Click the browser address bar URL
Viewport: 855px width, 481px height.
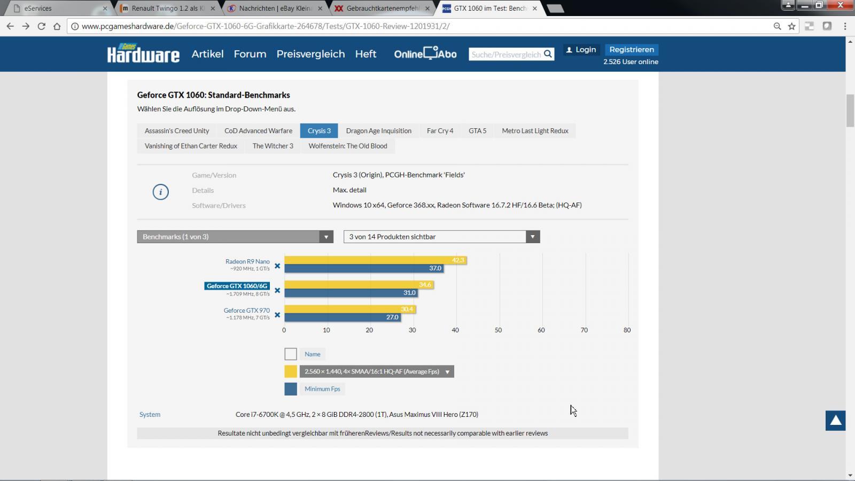(x=266, y=26)
